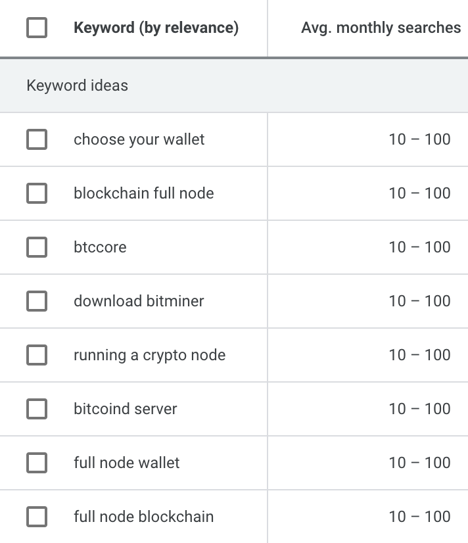Select the keyword 'btccore'

pos(100,247)
